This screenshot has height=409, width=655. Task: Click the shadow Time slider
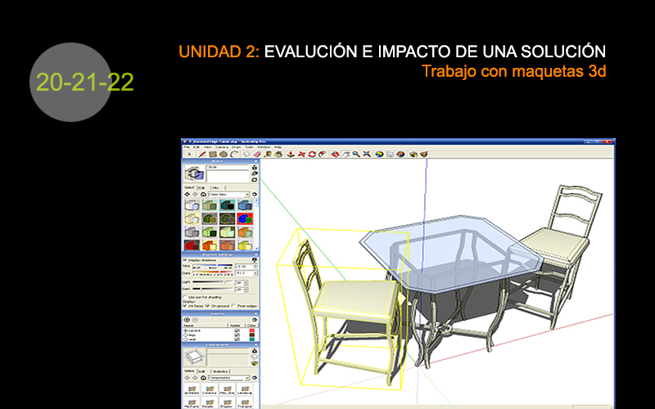point(212,267)
